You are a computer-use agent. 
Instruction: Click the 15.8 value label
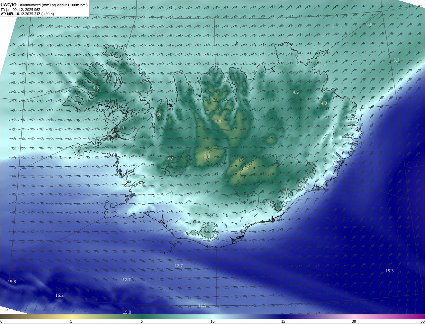12,282
